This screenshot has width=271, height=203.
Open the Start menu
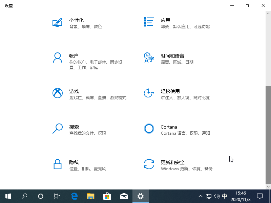coord(8,196)
